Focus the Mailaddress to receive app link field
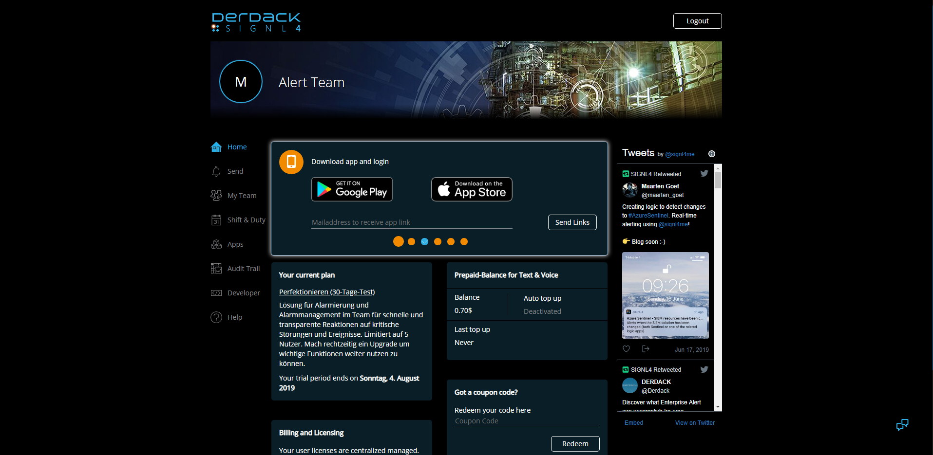The height and width of the screenshot is (455, 933). [412, 222]
